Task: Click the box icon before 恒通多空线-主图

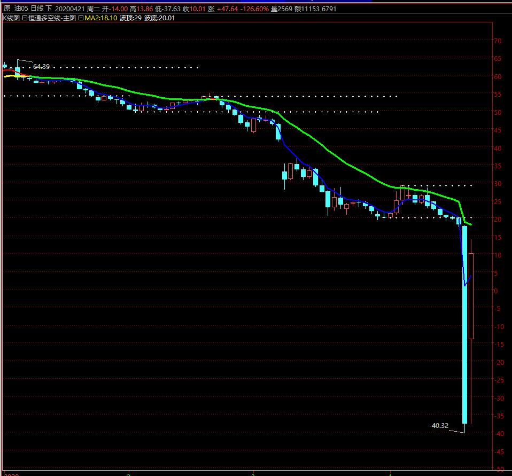Action: pos(25,18)
